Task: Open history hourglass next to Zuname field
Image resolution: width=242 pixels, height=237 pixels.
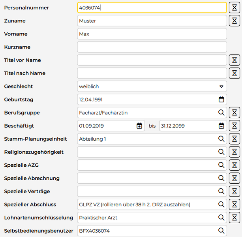Action: [234, 21]
